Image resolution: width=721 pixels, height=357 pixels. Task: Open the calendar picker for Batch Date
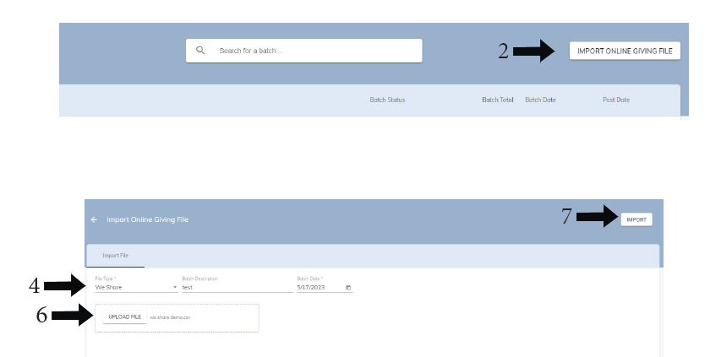(348, 288)
